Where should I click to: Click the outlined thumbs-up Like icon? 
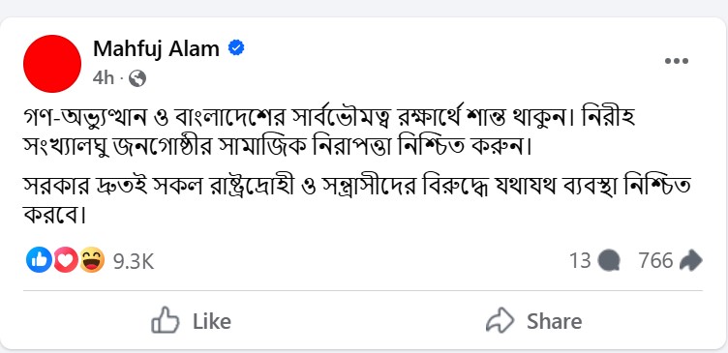point(166,320)
